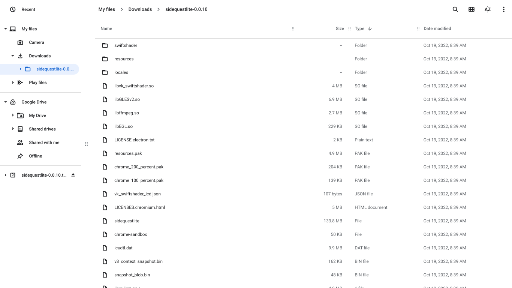
Task: Switch to grid view layout
Action: point(472,9)
